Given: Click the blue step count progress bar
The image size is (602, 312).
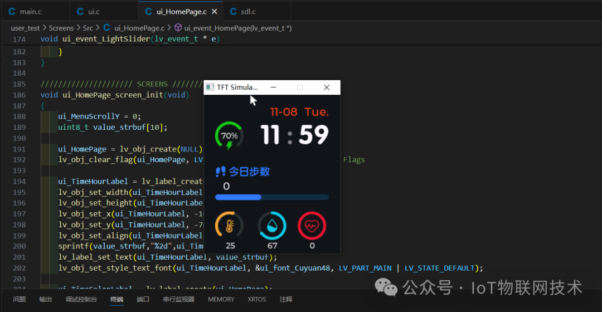Looking at the screenshot, I should tap(272, 197).
